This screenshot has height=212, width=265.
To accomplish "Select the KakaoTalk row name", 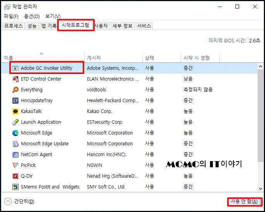I will point(31,111).
